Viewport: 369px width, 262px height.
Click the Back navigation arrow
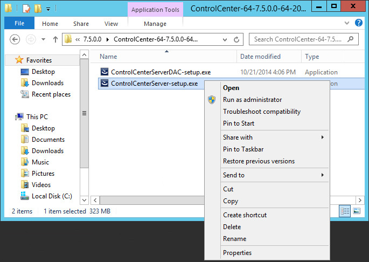[15, 39]
